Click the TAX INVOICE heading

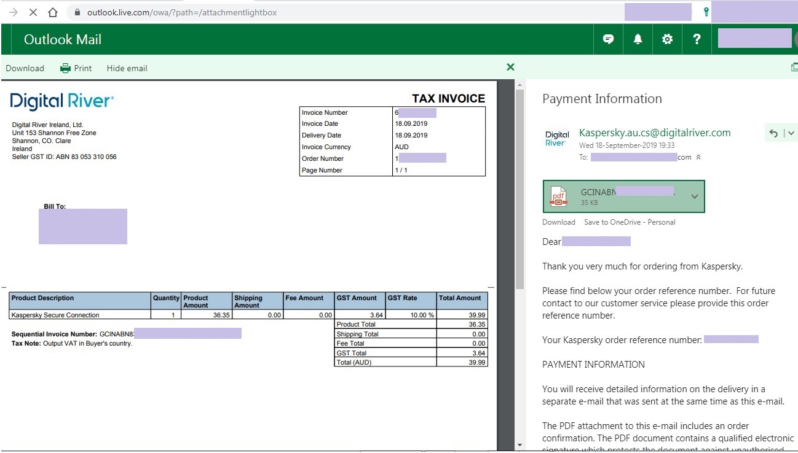tap(448, 99)
